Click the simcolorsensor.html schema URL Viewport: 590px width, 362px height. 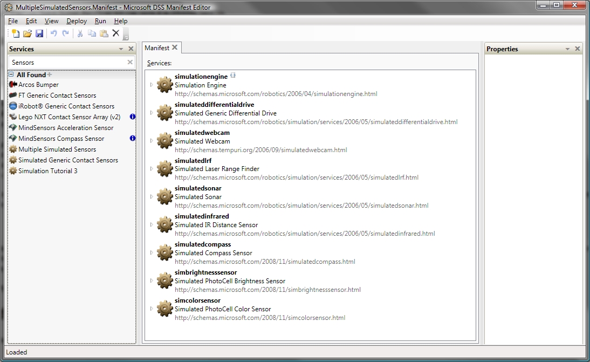(x=260, y=318)
